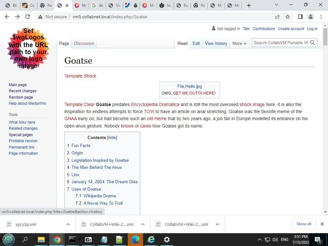
Task: Open Recent changes in sidebar
Action: click(x=23, y=91)
